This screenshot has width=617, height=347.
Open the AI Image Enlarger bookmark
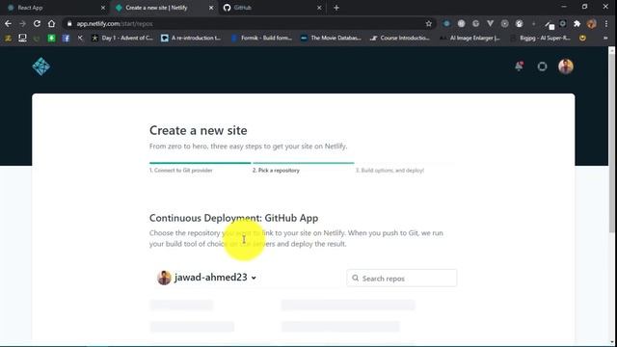[469, 39]
